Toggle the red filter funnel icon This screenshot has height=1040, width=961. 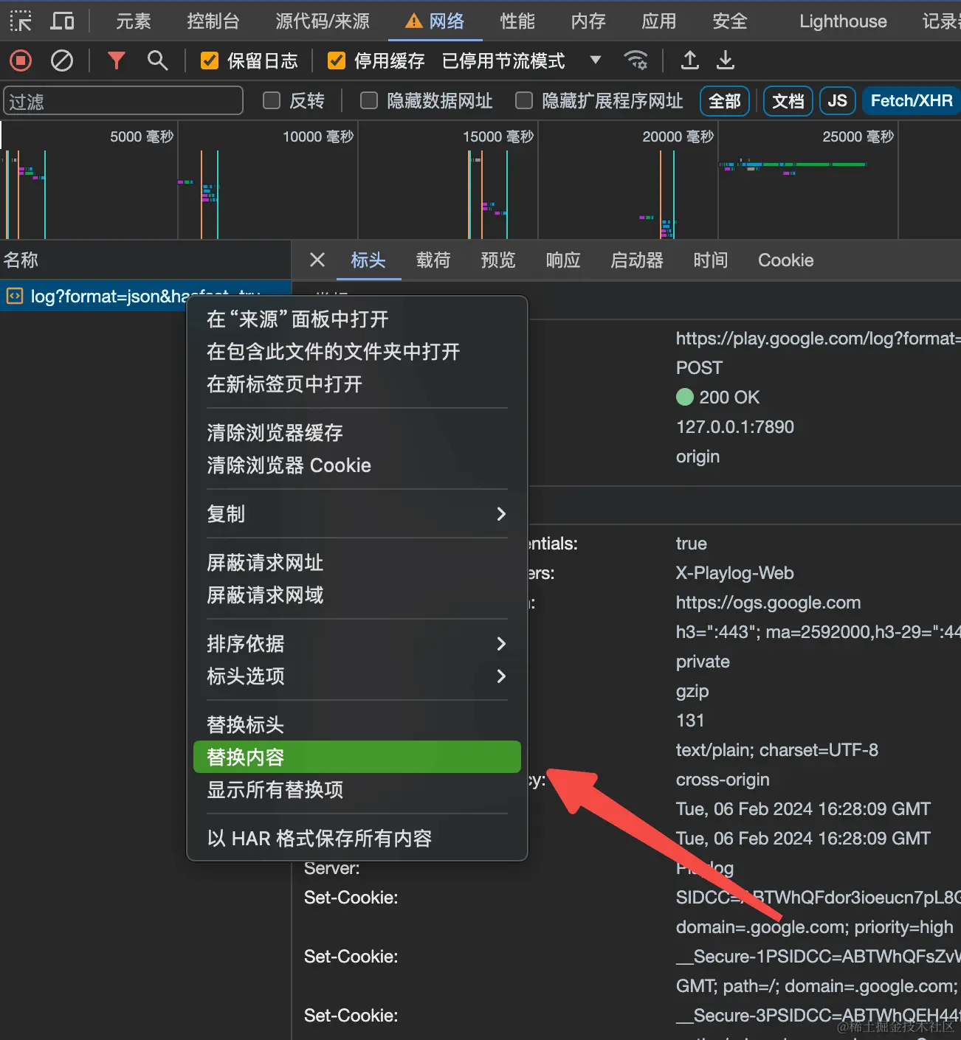pos(116,60)
